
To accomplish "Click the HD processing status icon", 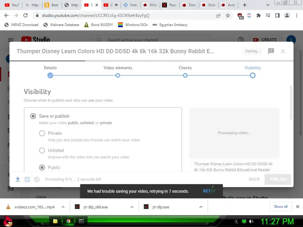I will pos(27,179).
